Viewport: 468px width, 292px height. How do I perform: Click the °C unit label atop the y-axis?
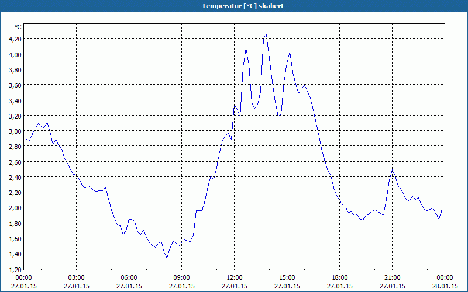18,27
